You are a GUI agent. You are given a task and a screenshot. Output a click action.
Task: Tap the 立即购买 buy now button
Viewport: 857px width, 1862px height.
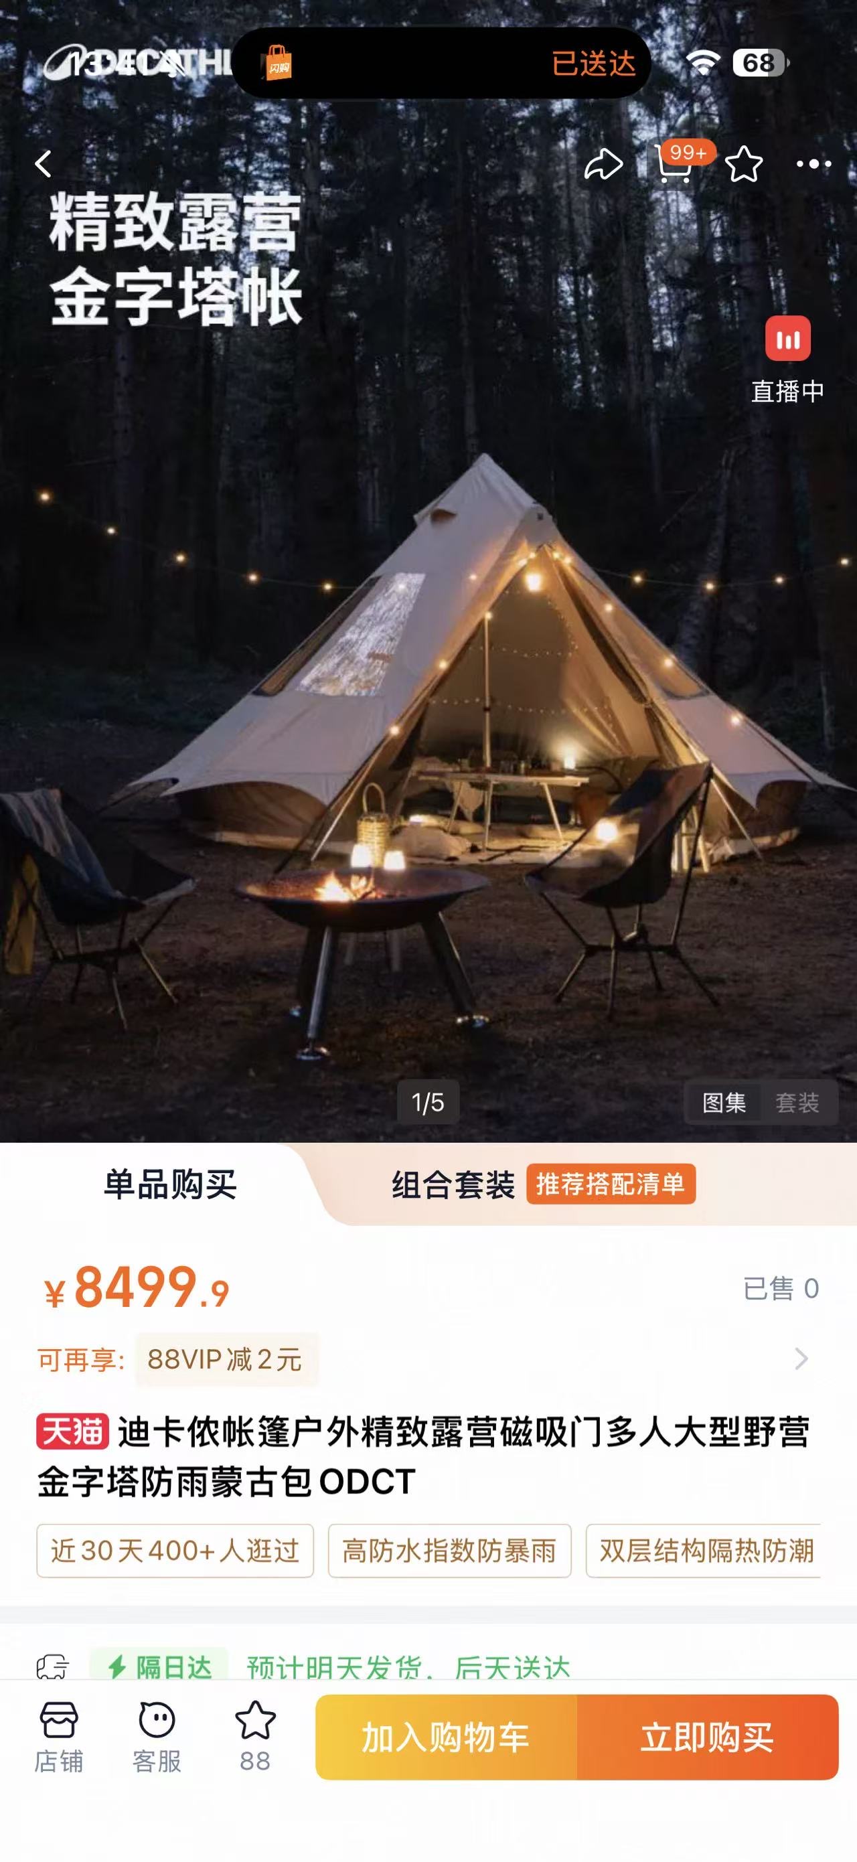pyautogui.click(x=708, y=1737)
